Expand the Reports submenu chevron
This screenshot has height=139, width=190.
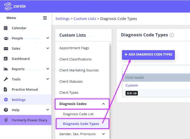coord(48,69)
